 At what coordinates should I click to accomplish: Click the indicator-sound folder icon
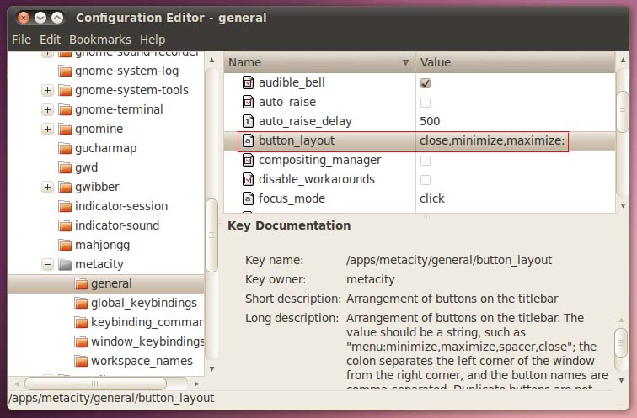pos(65,225)
